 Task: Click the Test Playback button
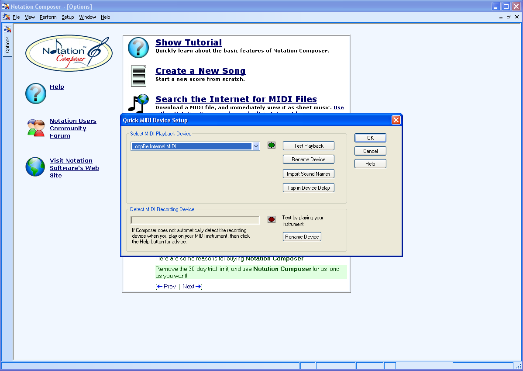point(309,146)
